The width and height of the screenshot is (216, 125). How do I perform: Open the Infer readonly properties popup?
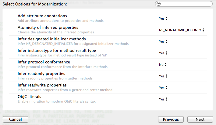point(163,76)
